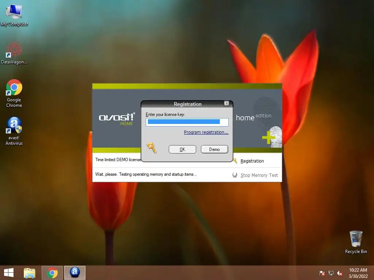Switch to Chrome in the taskbar
Viewport: 374px width, 280px height.
[52, 273]
